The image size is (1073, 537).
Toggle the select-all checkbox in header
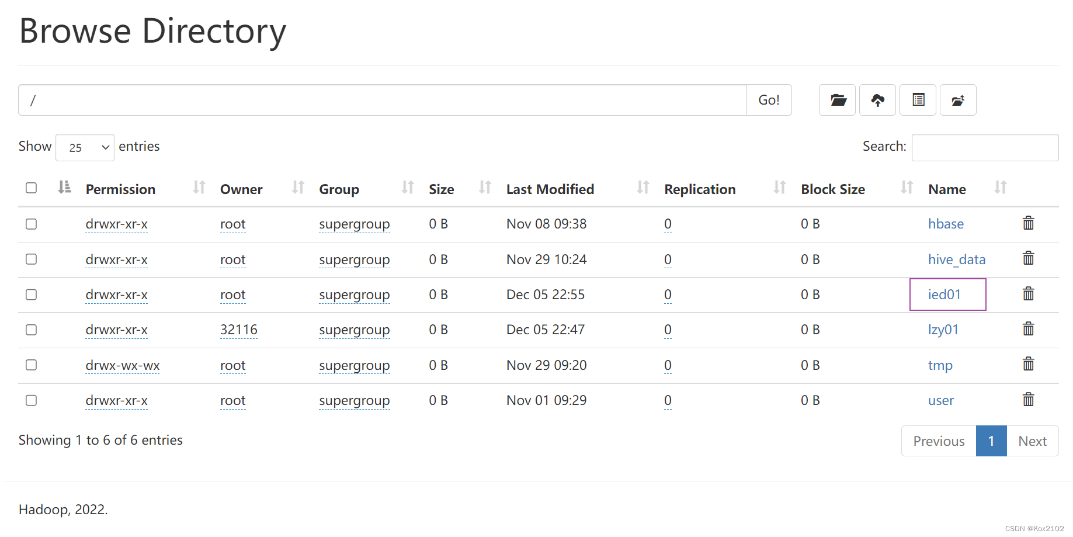tap(32, 188)
